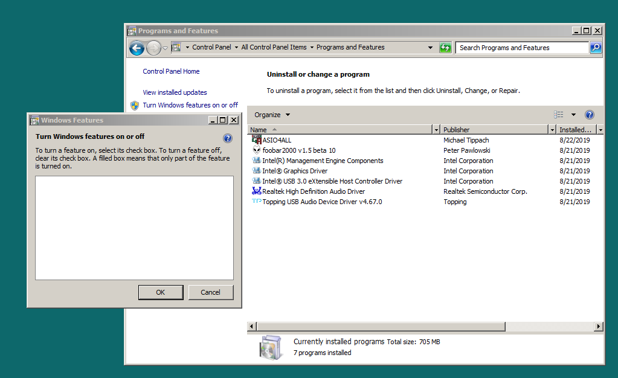Expand the arrow before All Control Panel Items
Screen dimensions: 618x378
point(236,47)
